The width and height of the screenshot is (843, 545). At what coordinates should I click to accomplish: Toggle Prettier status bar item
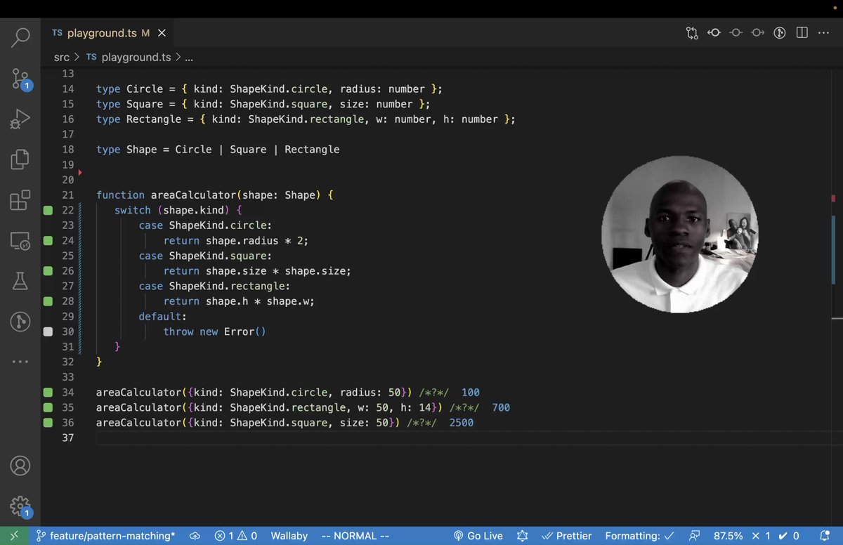point(566,536)
